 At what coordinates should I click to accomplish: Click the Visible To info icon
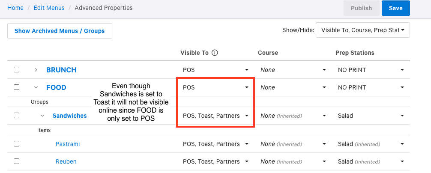coord(215,53)
